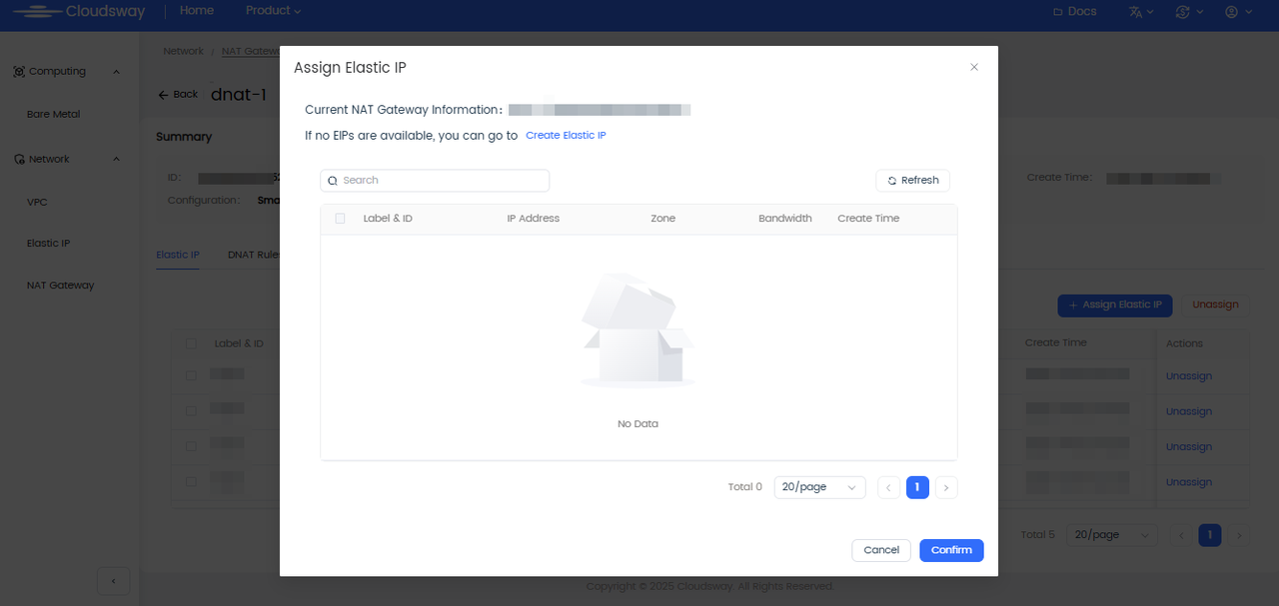Tick the first row checkbox in background list
The height and width of the screenshot is (606, 1279).
coord(191,375)
